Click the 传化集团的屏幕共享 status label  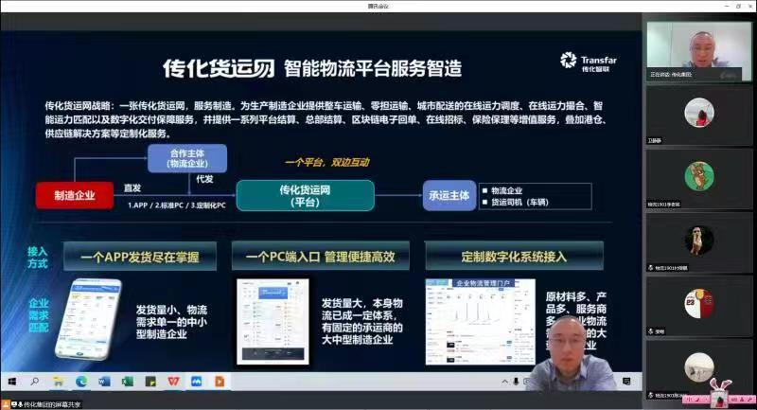52,404
